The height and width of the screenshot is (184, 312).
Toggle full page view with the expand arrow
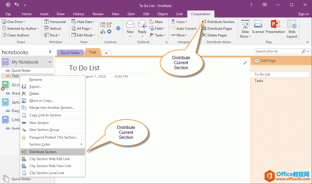tap(245, 63)
